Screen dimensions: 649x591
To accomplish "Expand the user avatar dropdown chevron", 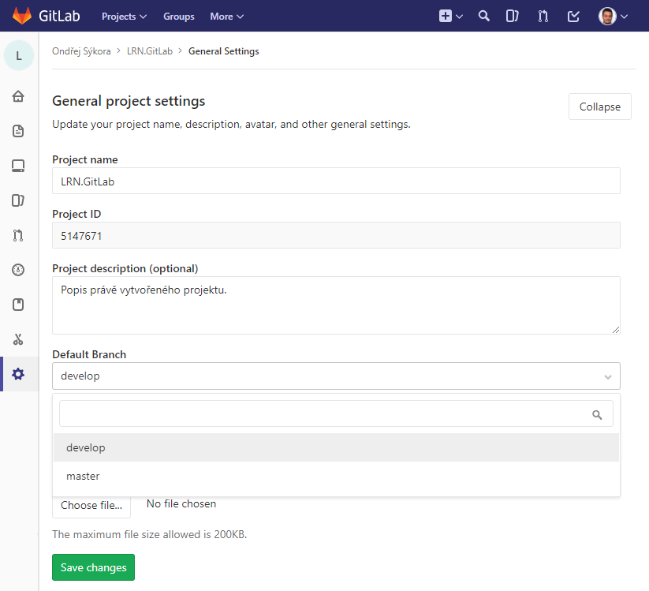I will tap(625, 17).
